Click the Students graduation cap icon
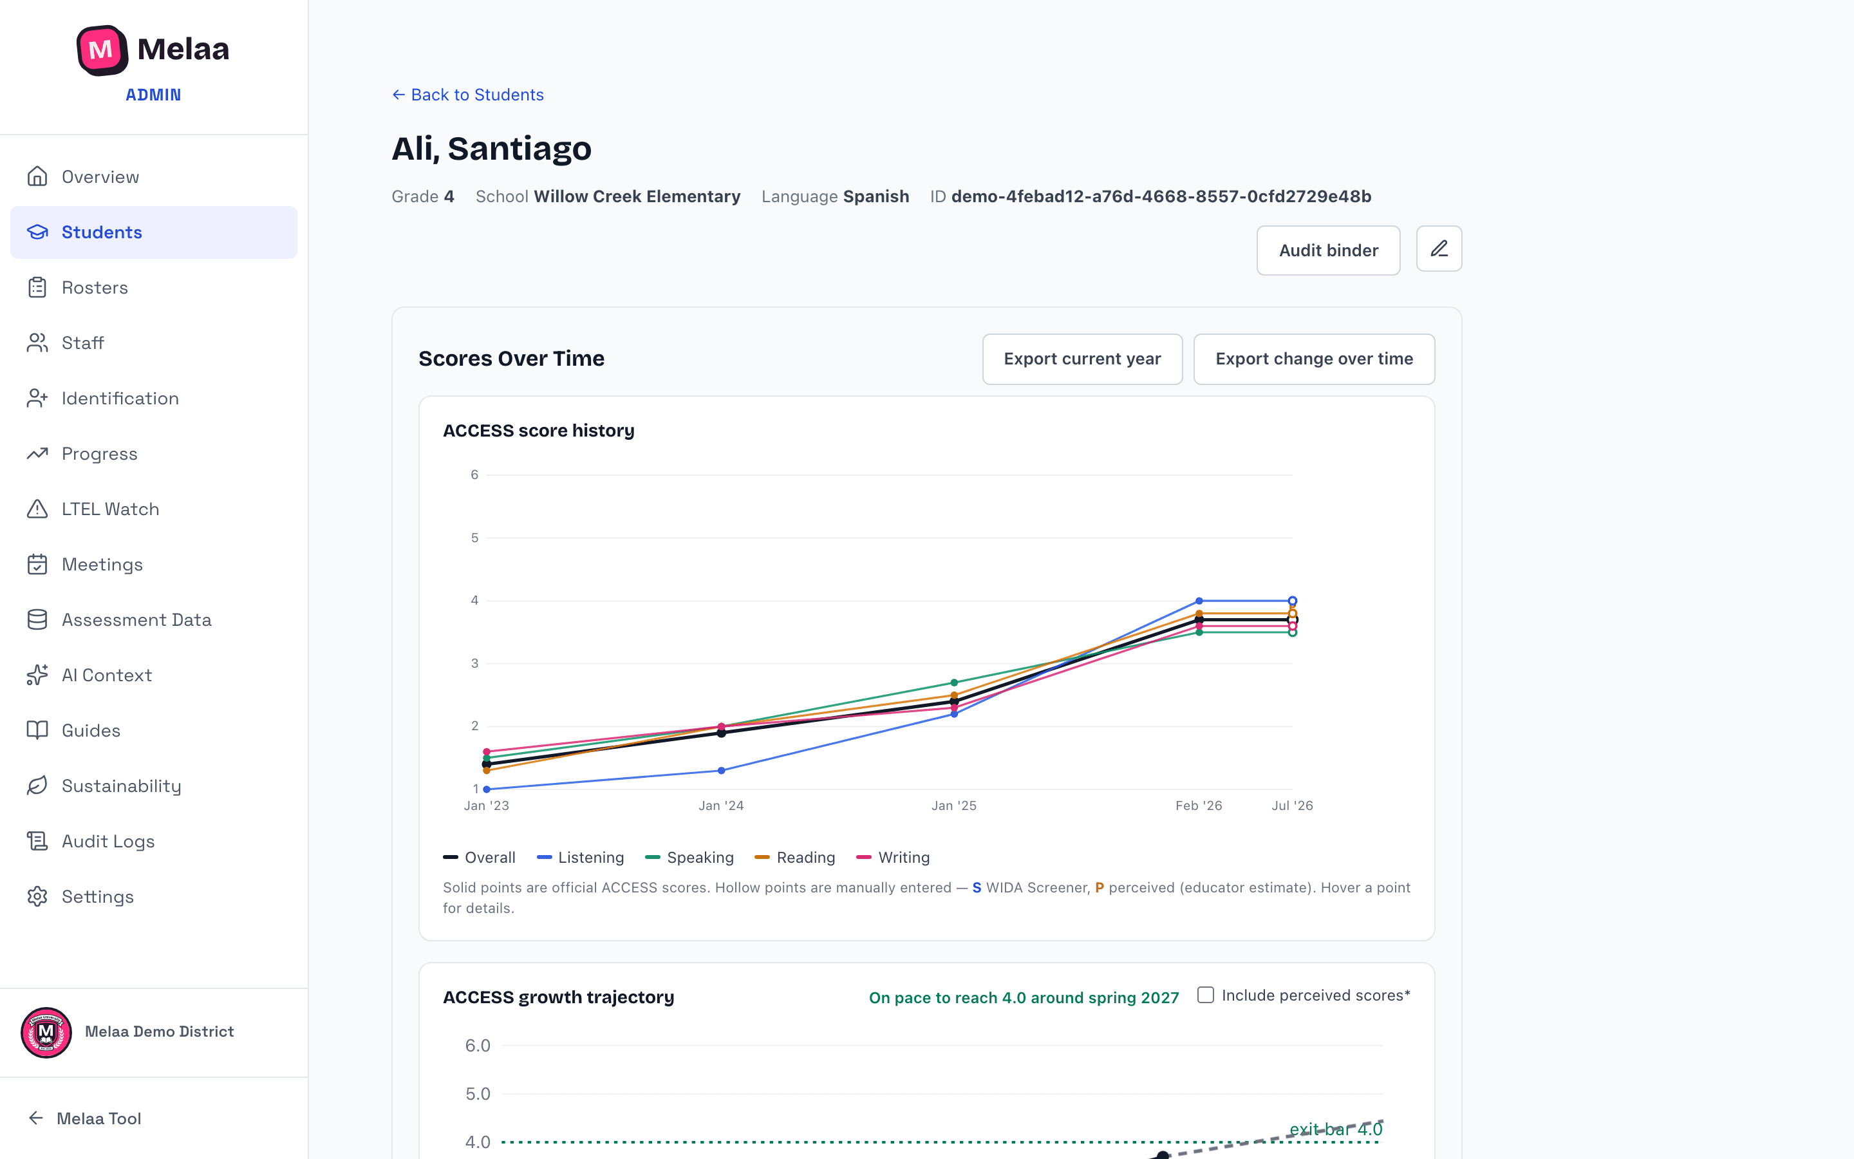This screenshot has width=1854, height=1159. 37,232
